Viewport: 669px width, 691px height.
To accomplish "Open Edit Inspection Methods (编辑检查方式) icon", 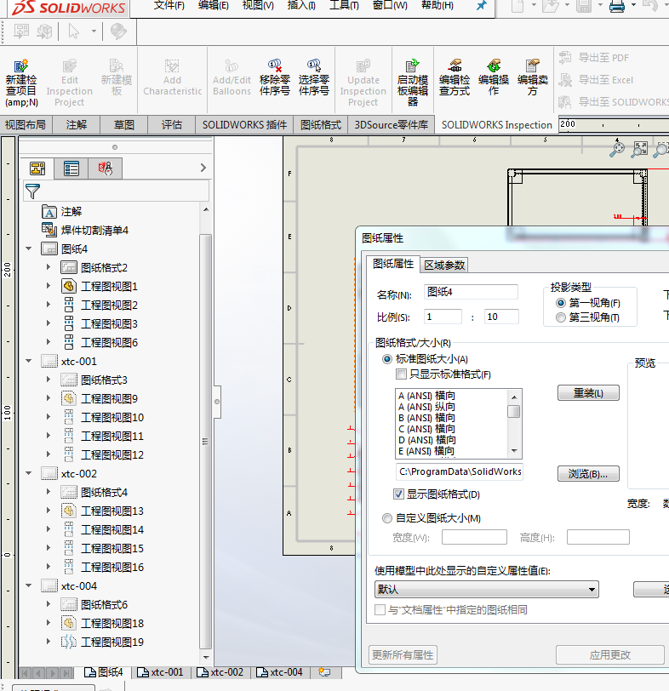I will click(455, 66).
